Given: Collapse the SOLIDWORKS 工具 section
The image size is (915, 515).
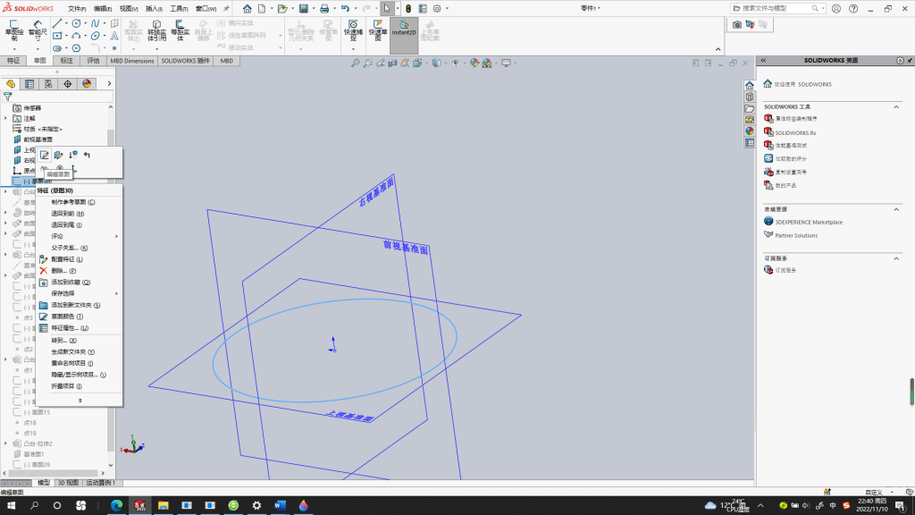Looking at the screenshot, I should click(896, 107).
